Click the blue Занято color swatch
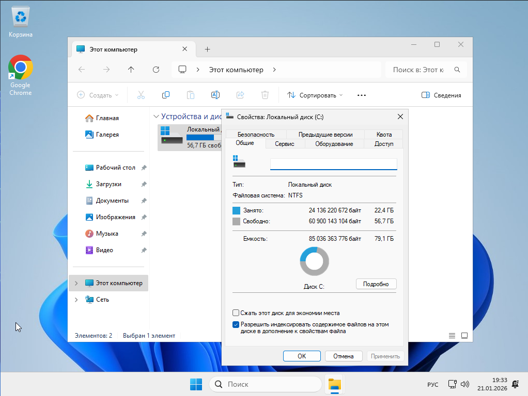Screen dimensions: 528x396 point(237,210)
